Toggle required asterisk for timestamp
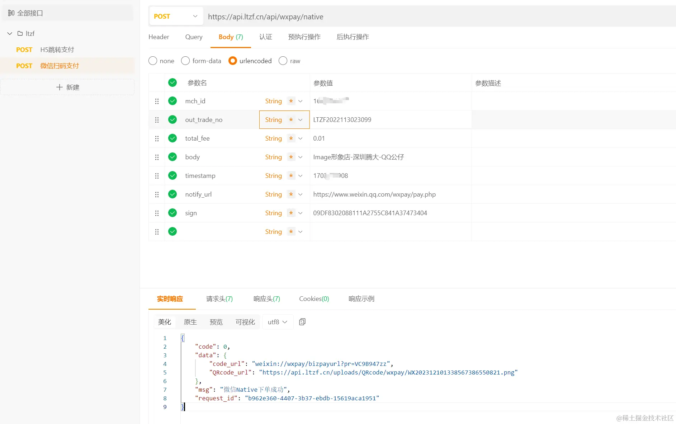Screen dimensions: 676x424 pyautogui.click(x=291, y=176)
